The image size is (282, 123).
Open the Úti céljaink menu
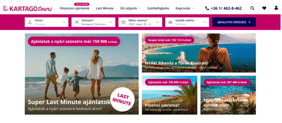tap(131, 8)
